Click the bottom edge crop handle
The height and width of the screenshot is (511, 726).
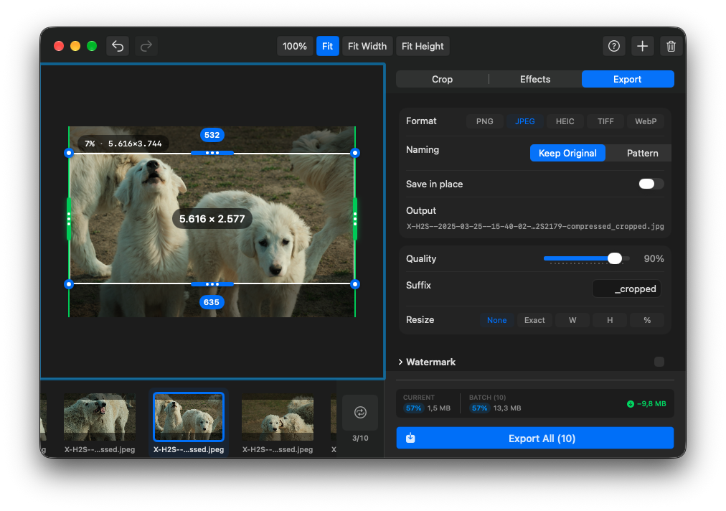coord(212,284)
